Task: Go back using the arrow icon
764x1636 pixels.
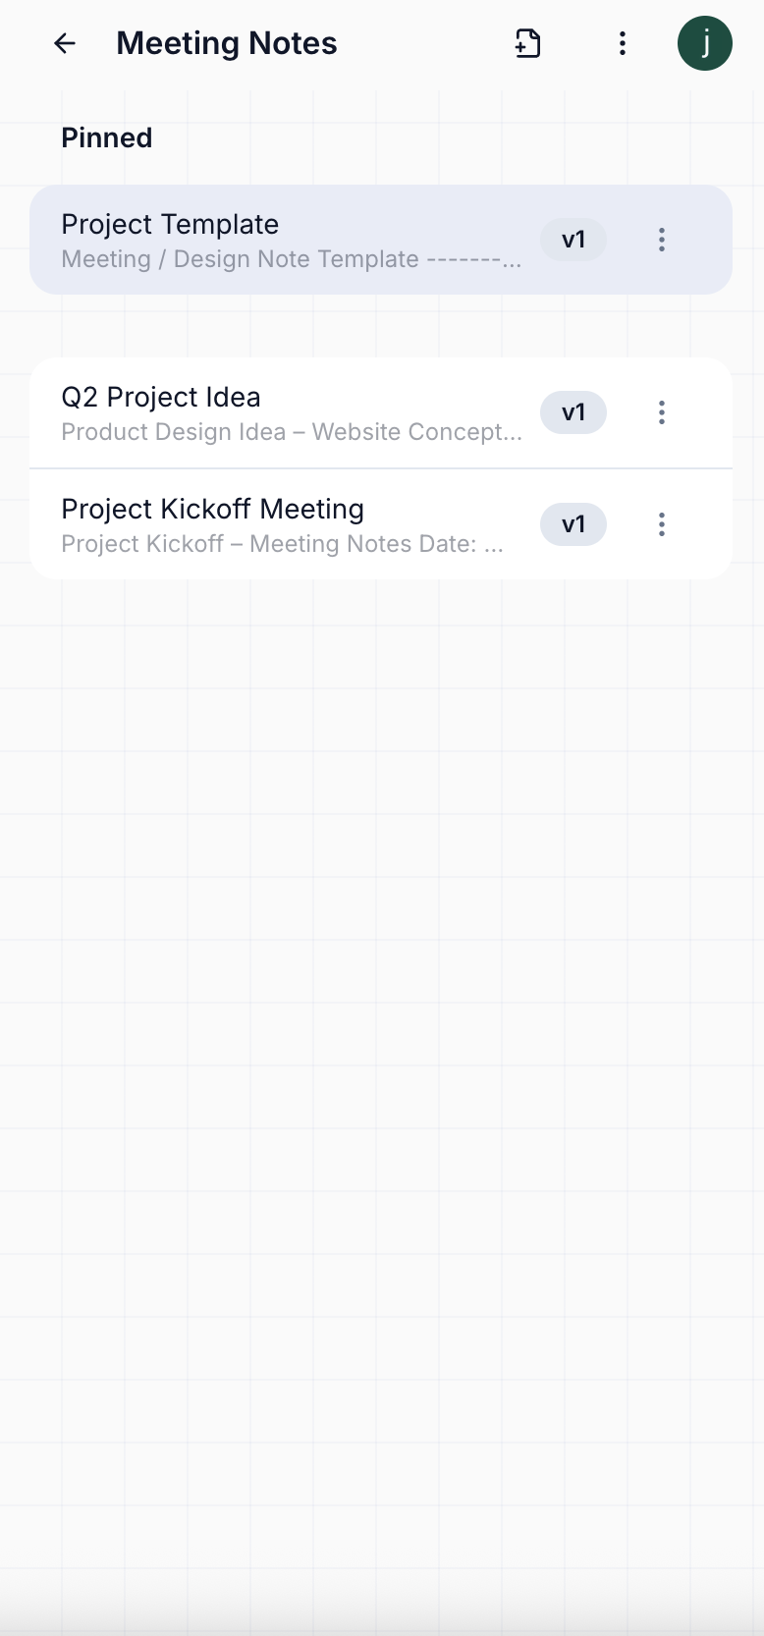Action: pyautogui.click(x=65, y=43)
